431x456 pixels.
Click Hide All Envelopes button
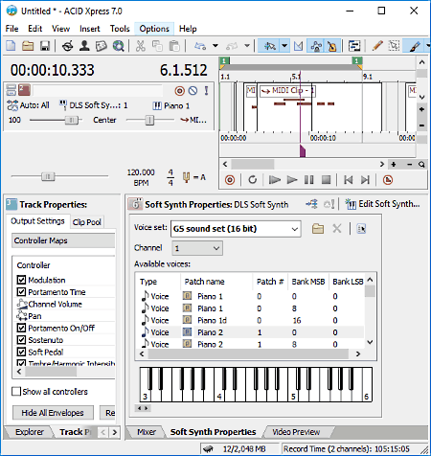53,413
